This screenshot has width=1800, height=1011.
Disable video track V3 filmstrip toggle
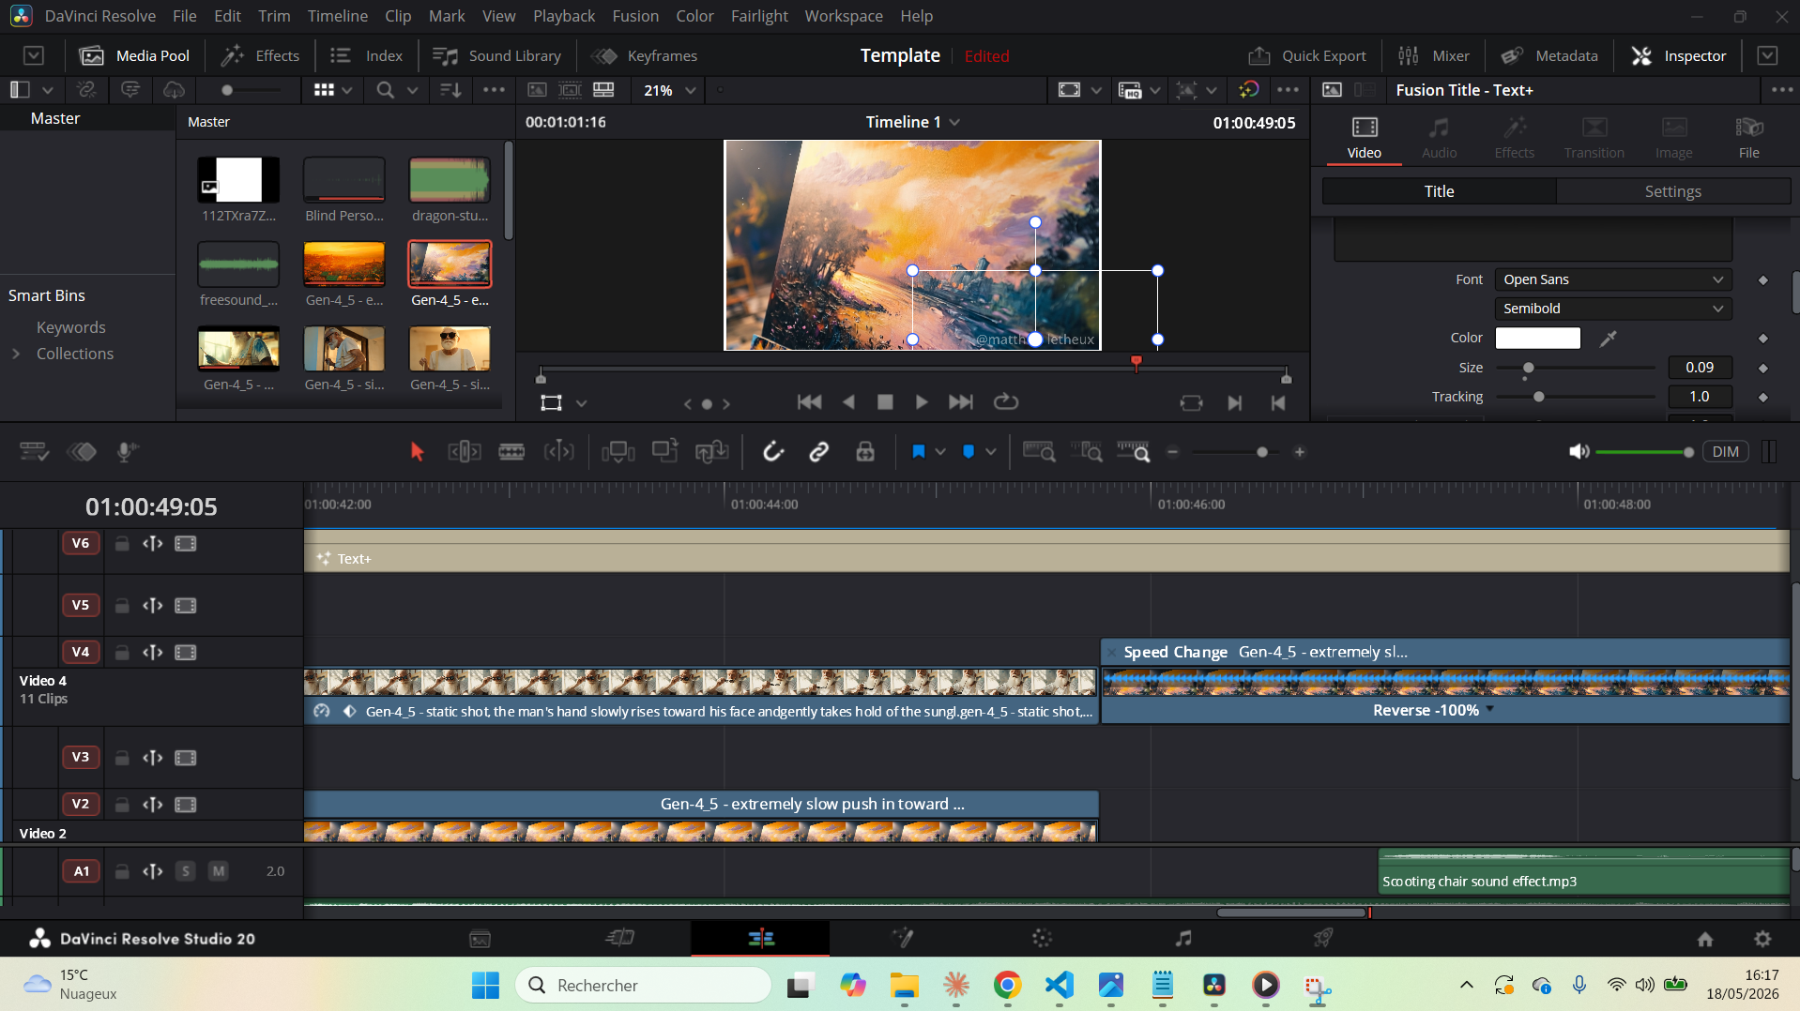pyautogui.click(x=186, y=757)
